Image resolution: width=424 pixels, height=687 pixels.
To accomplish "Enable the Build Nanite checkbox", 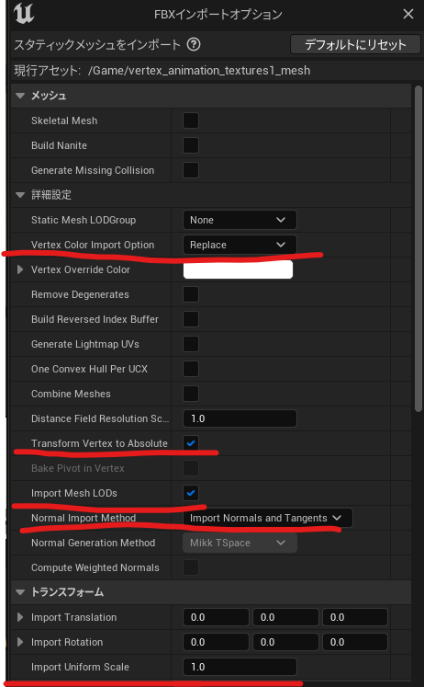I will (x=191, y=145).
